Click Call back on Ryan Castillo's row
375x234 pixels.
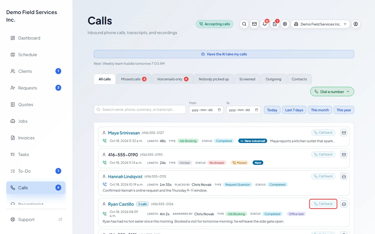tap(323, 204)
